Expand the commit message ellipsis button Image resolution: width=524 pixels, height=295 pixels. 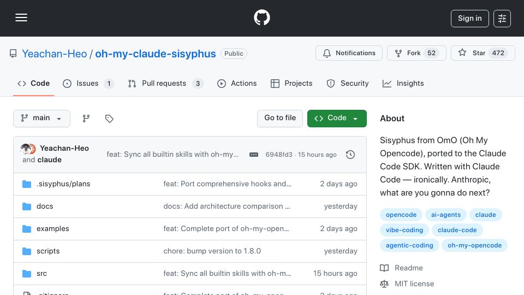(254, 155)
